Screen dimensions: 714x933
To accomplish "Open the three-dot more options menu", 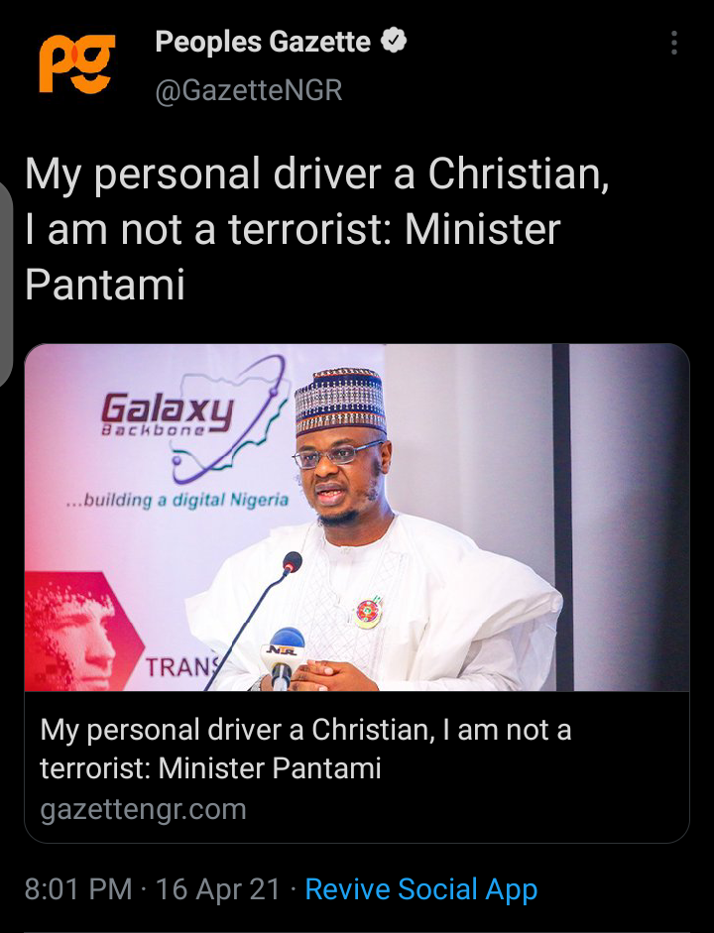I will [x=673, y=43].
